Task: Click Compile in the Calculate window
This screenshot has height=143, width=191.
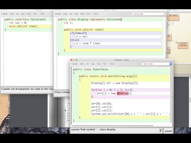Action: pyautogui.click(x=4, y=14)
